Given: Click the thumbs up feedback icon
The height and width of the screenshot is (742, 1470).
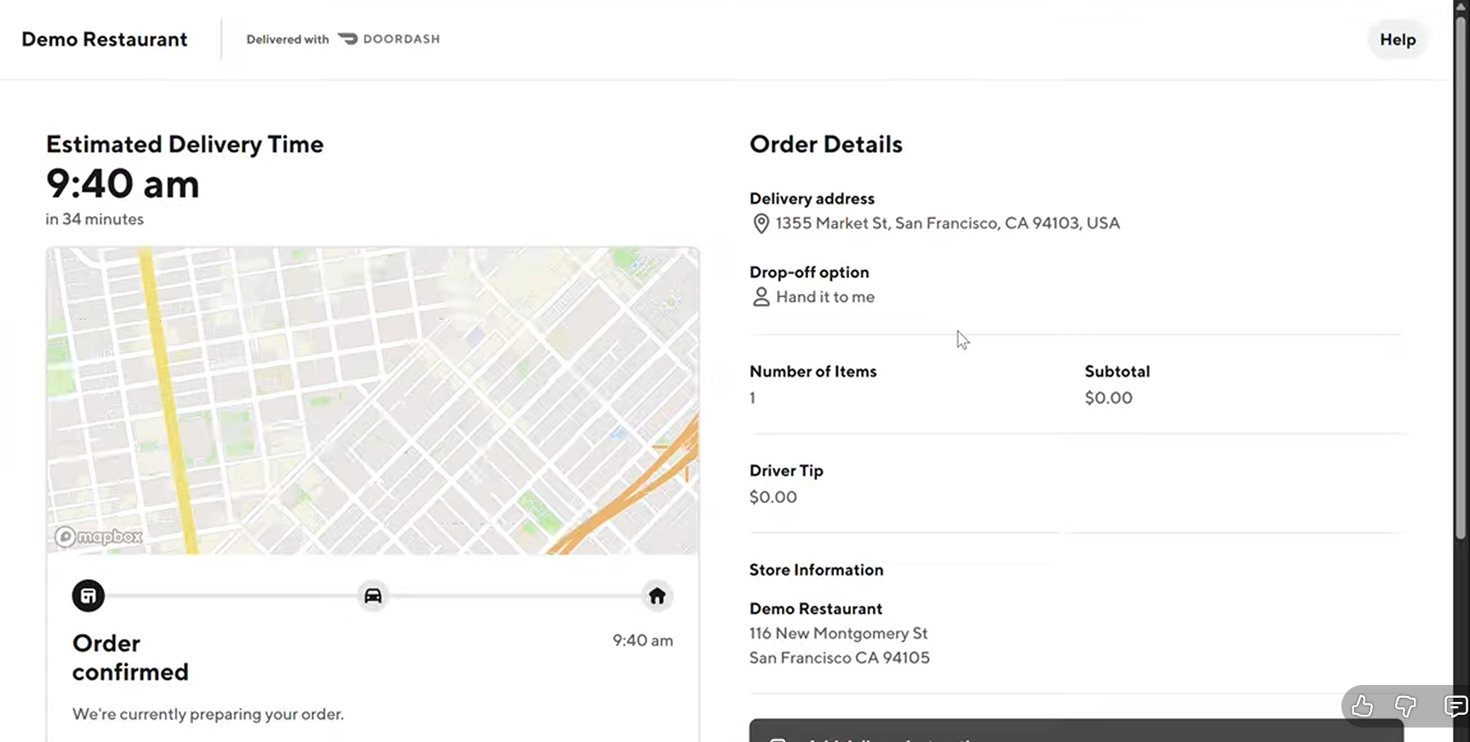Looking at the screenshot, I should click(x=1362, y=706).
